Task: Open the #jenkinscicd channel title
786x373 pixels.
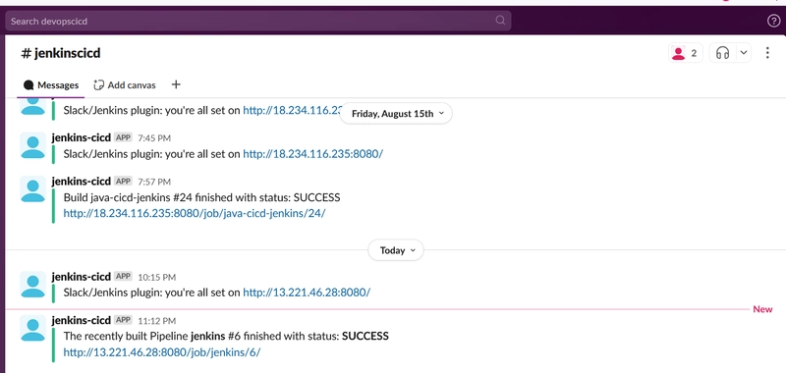Action: tap(61, 53)
